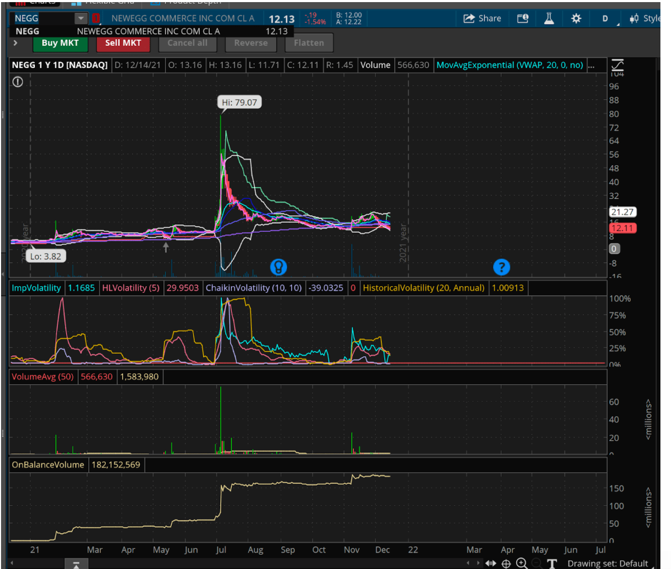Open the chat and news gadget icon
This screenshot has height=569, width=671.
[523, 18]
